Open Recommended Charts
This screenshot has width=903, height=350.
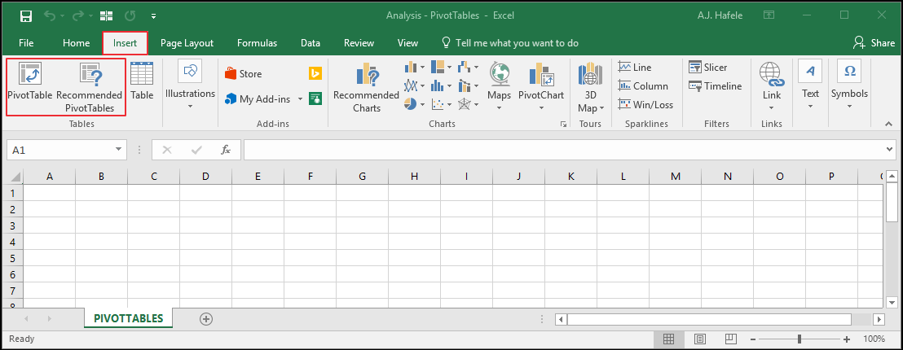coord(366,87)
